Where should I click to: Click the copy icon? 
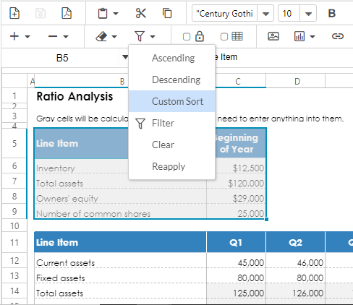point(167,13)
